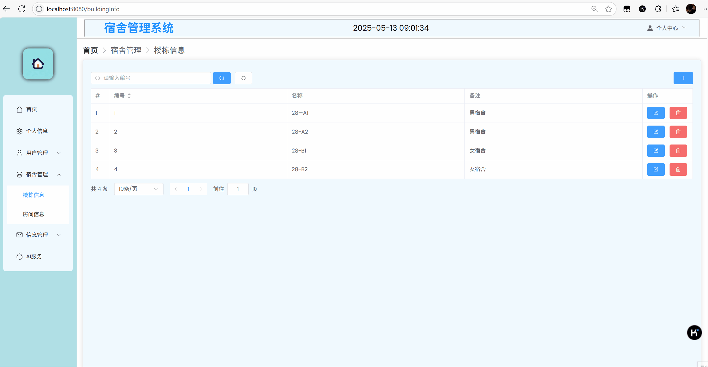Open AI服务 from the sidebar

[34, 256]
